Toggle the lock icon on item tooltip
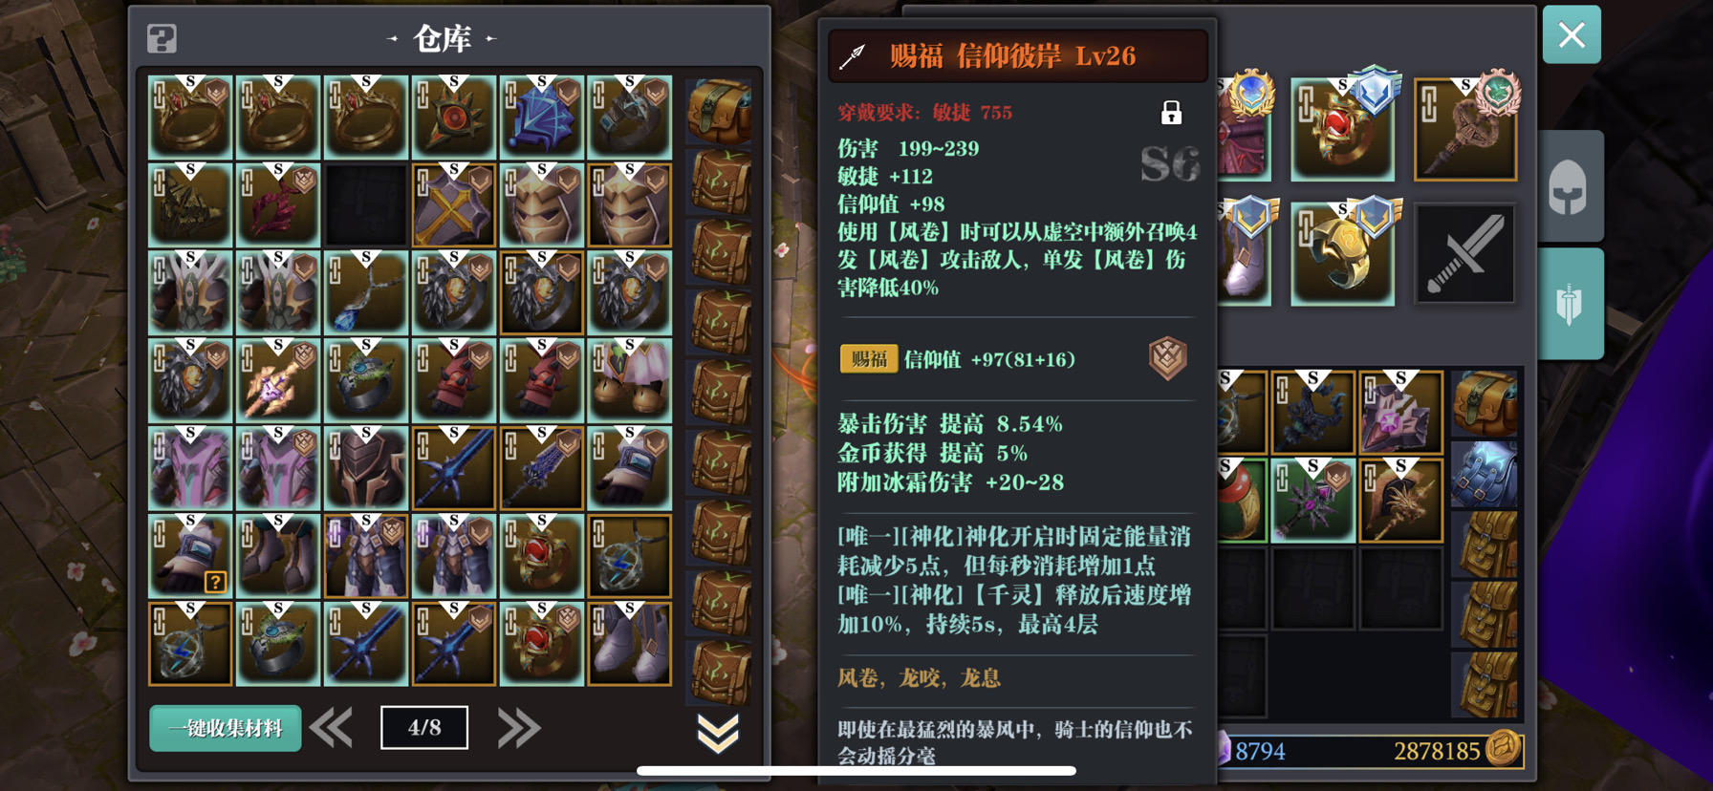Image resolution: width=1713 pixels, height=791 pixels. [x=1171, y=113]
